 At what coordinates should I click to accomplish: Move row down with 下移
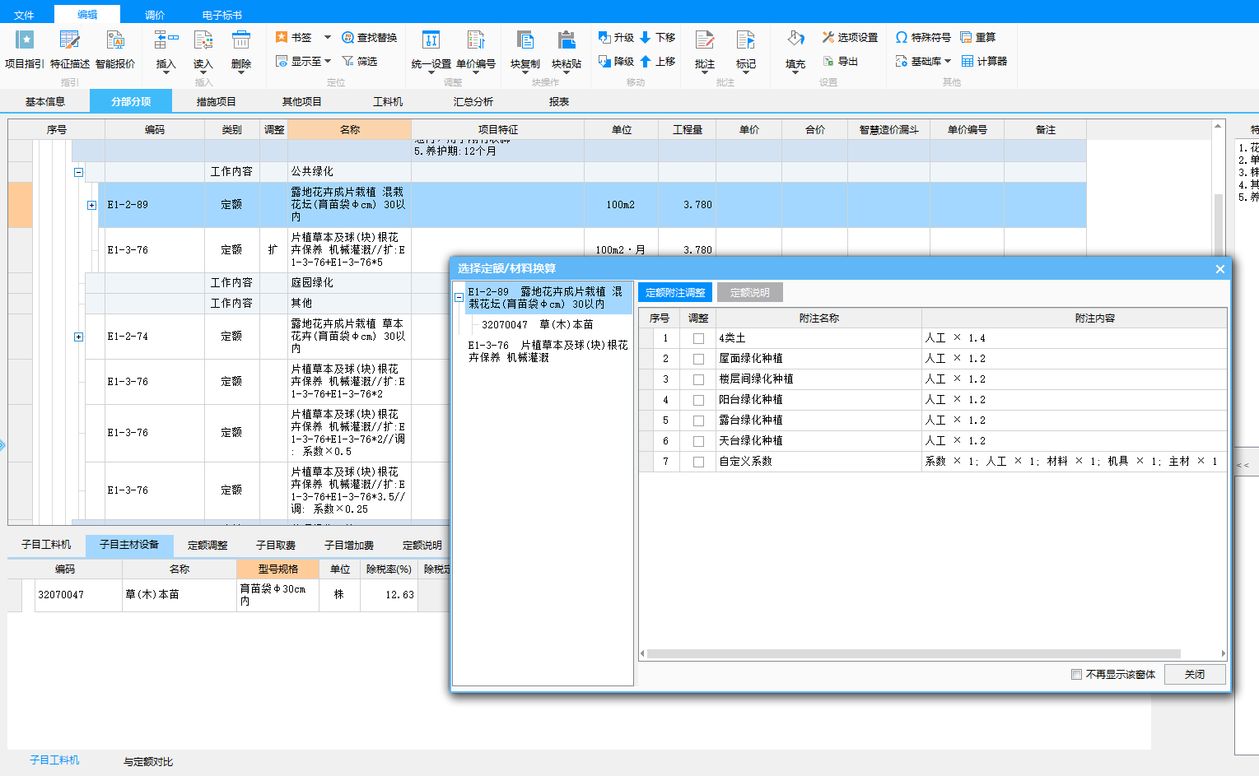point(658,38)
